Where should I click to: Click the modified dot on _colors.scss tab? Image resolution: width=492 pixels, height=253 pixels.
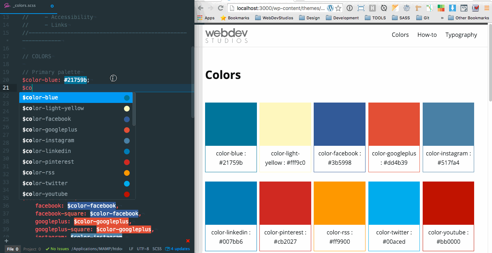52,6
